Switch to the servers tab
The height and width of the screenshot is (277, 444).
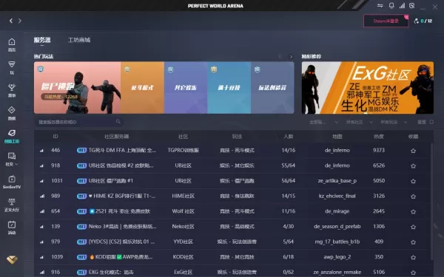coord(42,40)
